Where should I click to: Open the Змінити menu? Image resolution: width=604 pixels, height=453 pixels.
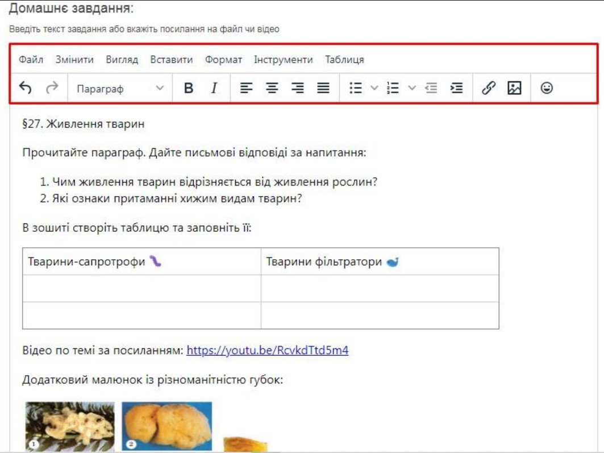(75, 60)
